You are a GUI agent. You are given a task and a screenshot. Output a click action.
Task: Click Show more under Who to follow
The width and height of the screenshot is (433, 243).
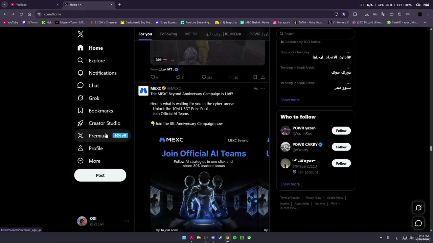[x=290, y=184]
